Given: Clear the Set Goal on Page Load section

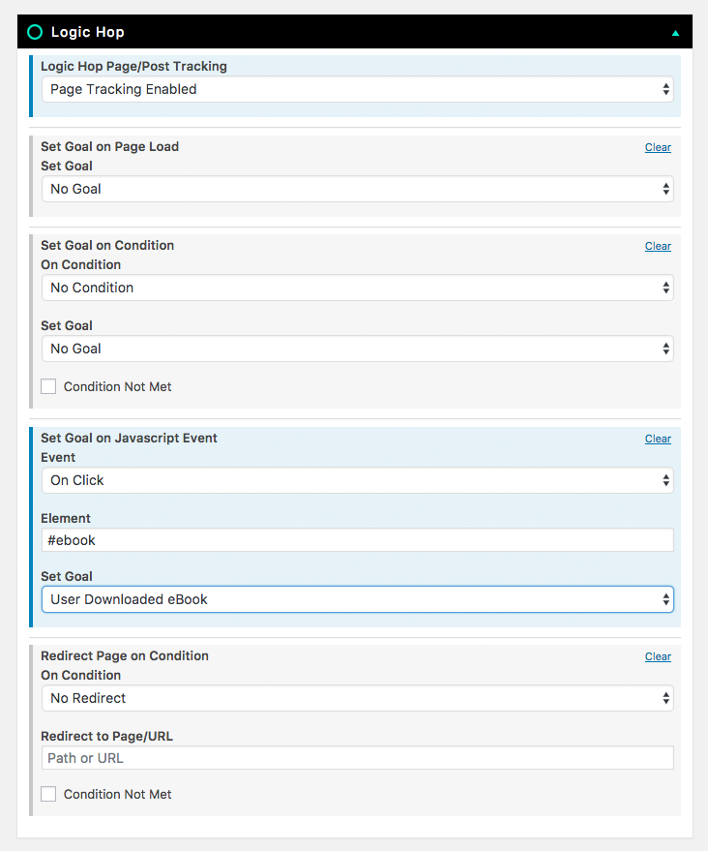Looking at the screenshot, I should point(658,147).
